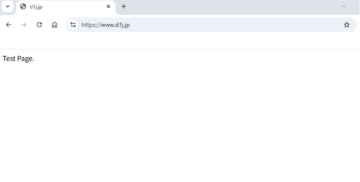Bookmark this page with the star

(346, 25)
